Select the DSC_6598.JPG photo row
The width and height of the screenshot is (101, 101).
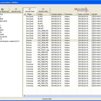tap(62, 38)
